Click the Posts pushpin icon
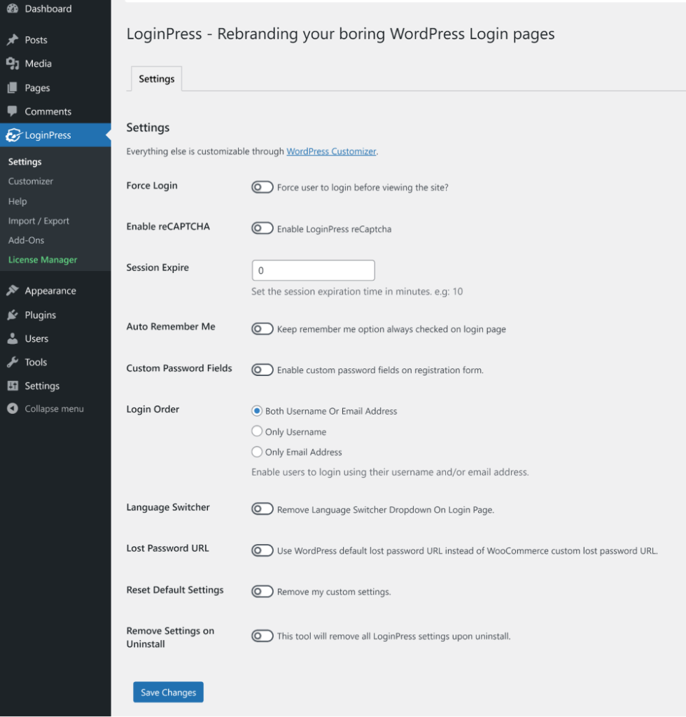Screen dimensions: 686x717 pos(13,40)
